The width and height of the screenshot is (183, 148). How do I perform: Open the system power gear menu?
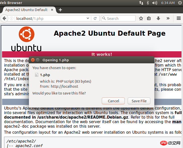coord(180,3)
